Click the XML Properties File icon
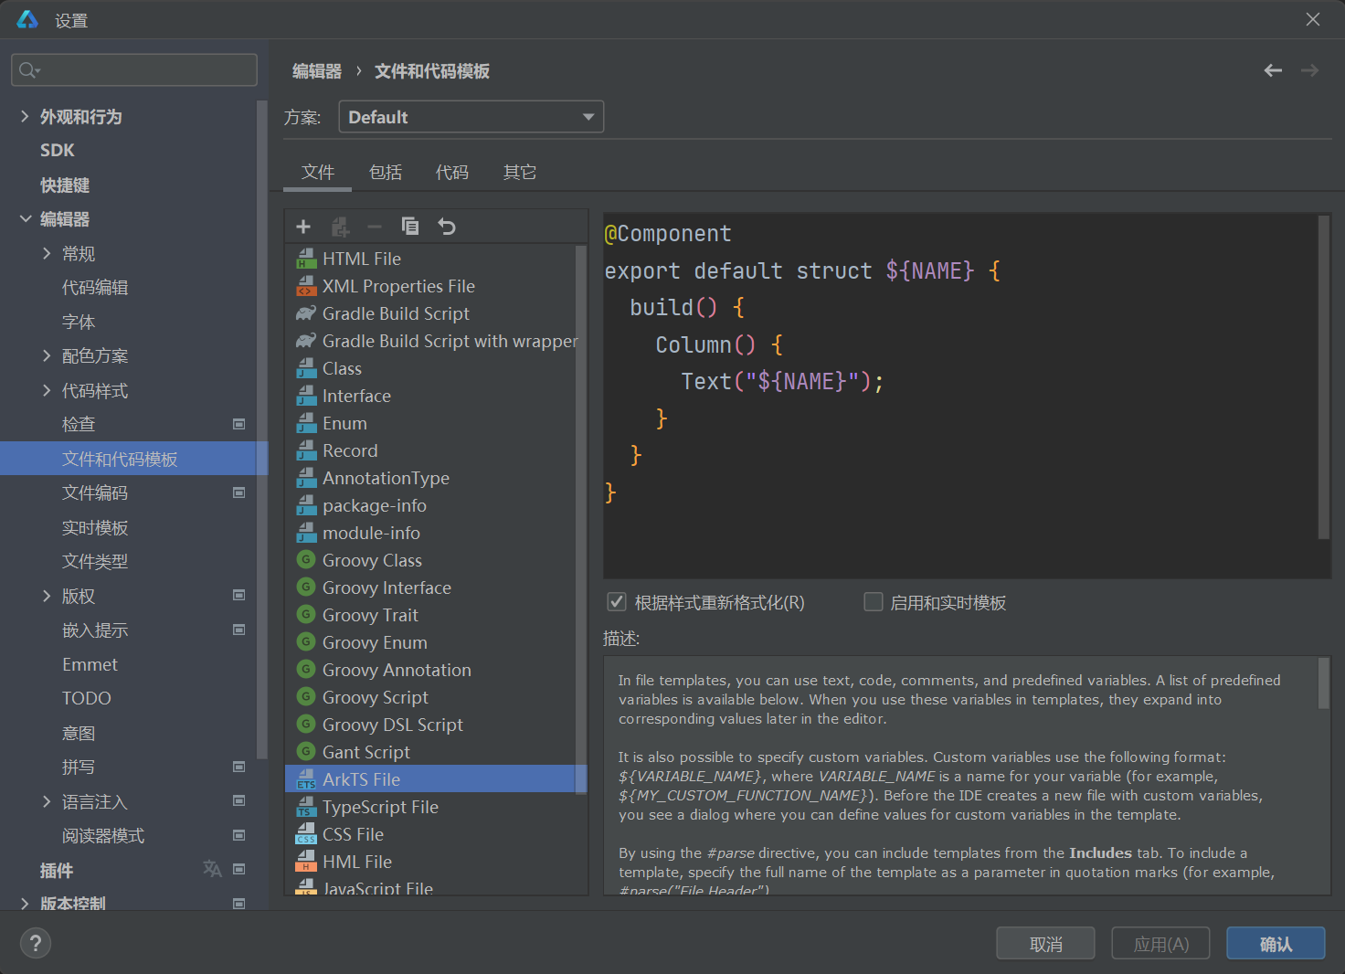The width and height of the screenshot is (1345, 974). 306,286
